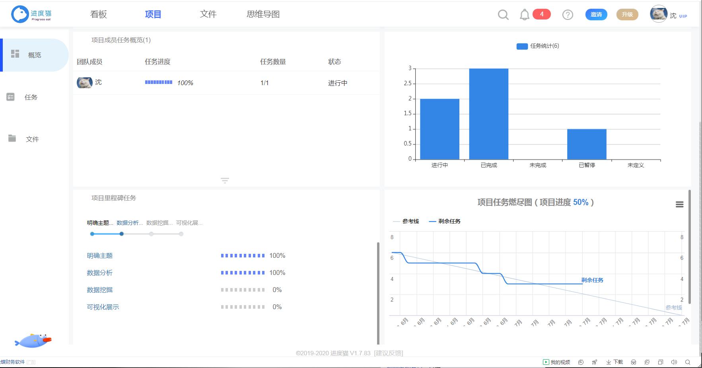
Task: Open the 数据挖掘 milestone link
Action: coord(100,290)
